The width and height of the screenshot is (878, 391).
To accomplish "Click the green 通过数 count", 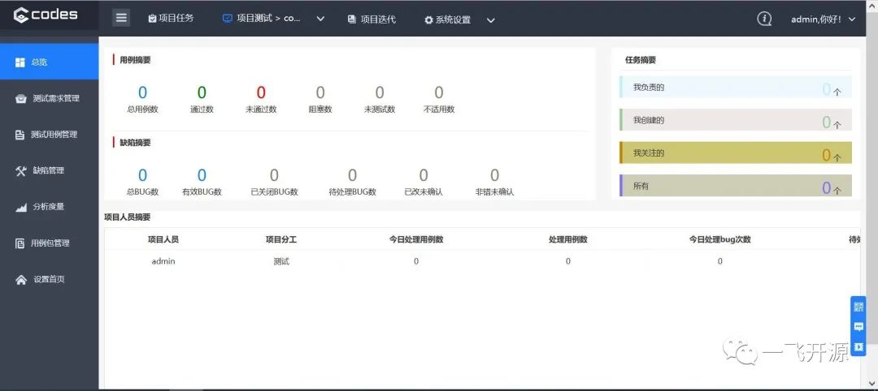I will click(202, 92).
